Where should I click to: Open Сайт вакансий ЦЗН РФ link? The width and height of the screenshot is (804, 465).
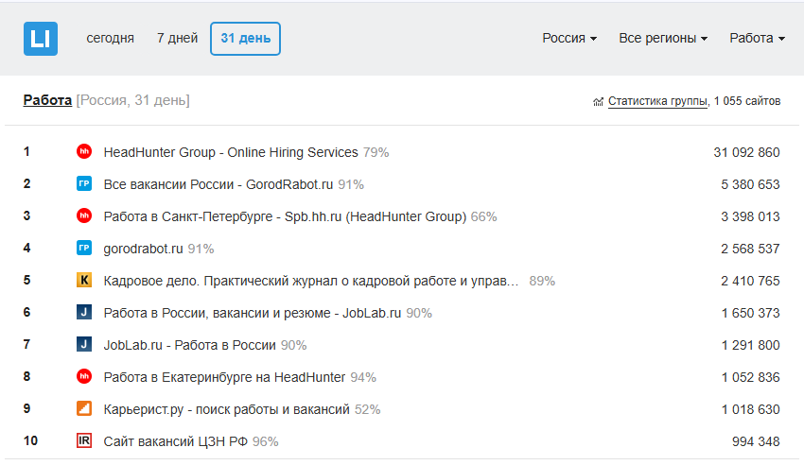coord(175,442)
